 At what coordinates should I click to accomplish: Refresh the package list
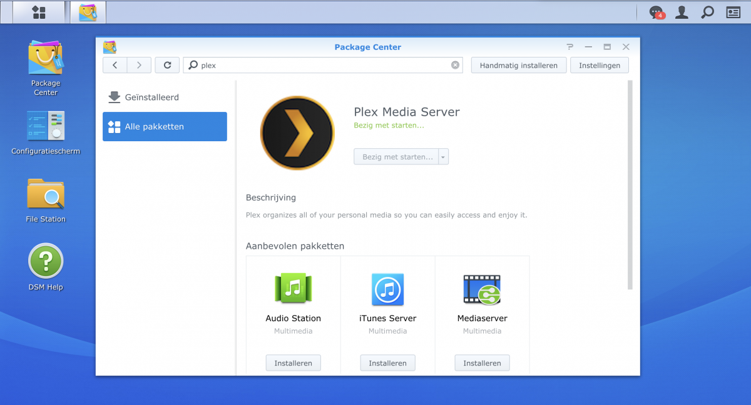pos(167,65)
